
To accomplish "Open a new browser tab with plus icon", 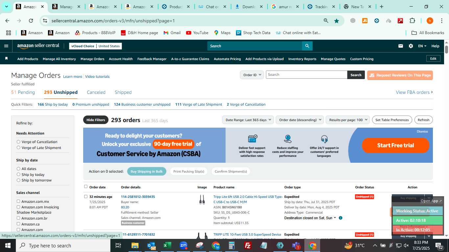I will point(381,7).
